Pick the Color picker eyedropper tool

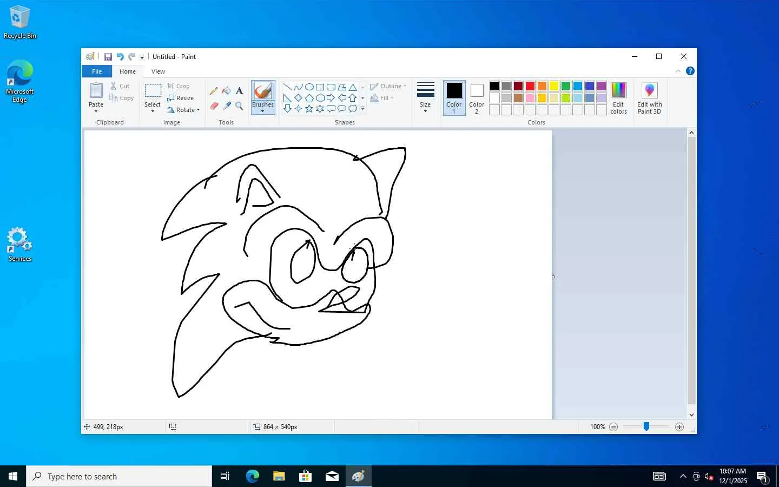pos(227,106)
